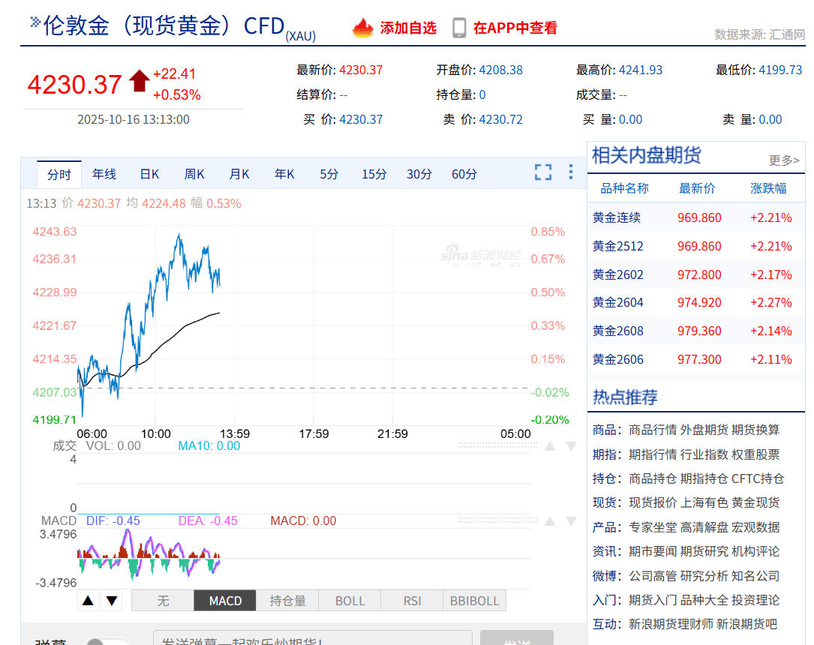Open the three-dot chart options menu
The image size is (814, 645).
point(571,172)
